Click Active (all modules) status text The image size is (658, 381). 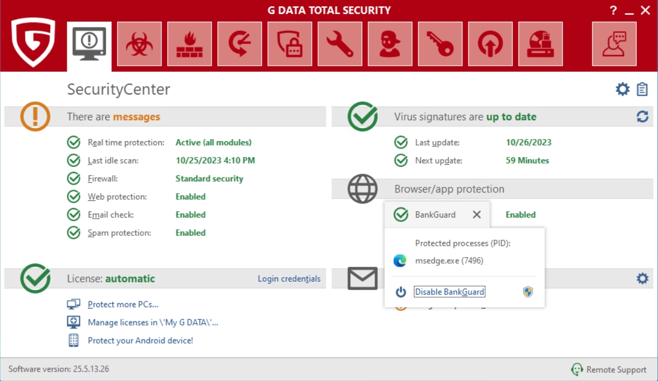click(x=213, y=142)
